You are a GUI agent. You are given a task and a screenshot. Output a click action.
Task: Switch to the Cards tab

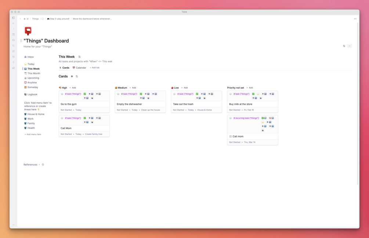(64, 68)
